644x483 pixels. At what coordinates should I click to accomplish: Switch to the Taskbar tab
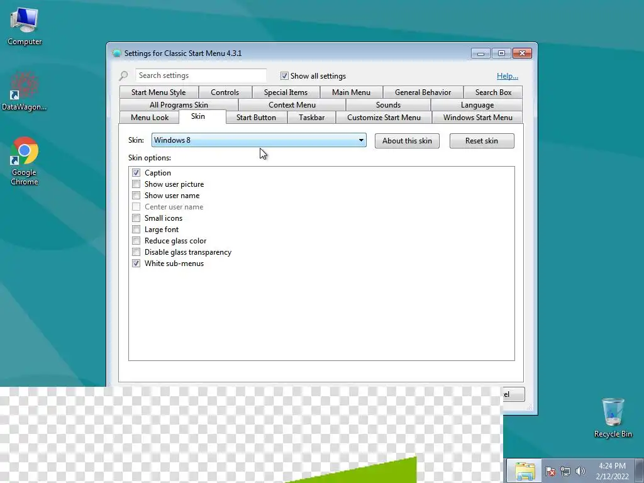pos(312,118)
